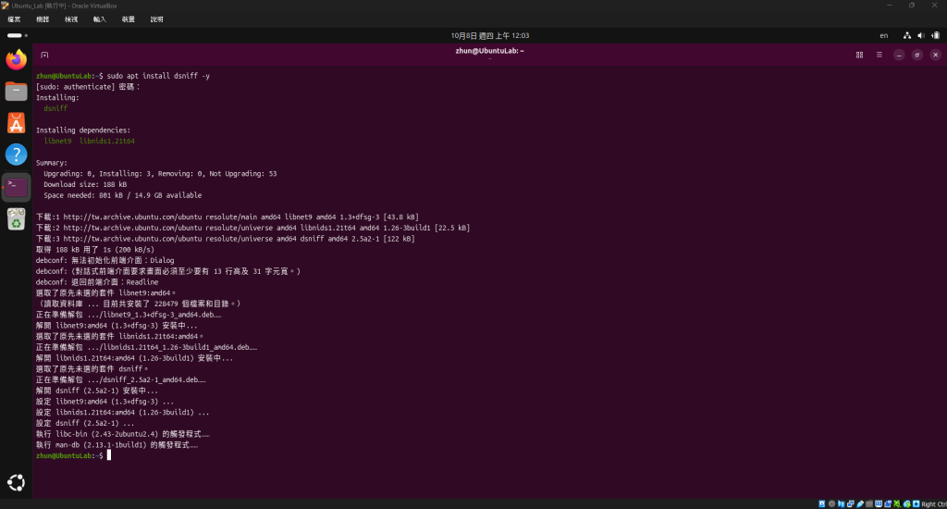Maximize the zhun@UbuntuLab terminal window
Viewport: 947px width, 509px height.
click(x=916, y=55)
